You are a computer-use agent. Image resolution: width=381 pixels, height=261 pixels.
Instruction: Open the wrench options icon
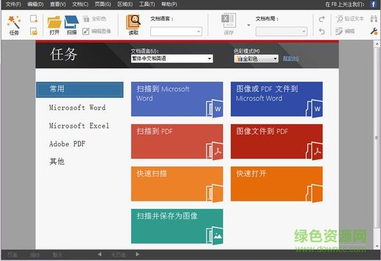[x=374, y=31]
